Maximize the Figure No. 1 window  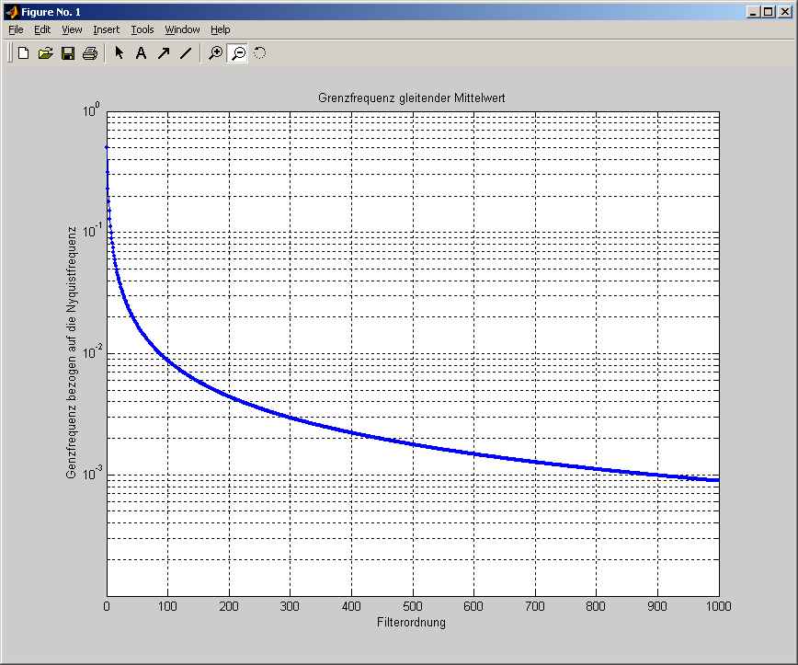pyautogui.click(x=769, y=12)
